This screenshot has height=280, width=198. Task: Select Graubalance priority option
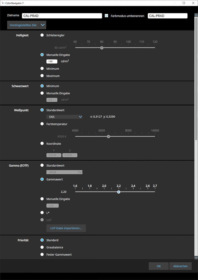click(x=42, y=247)
